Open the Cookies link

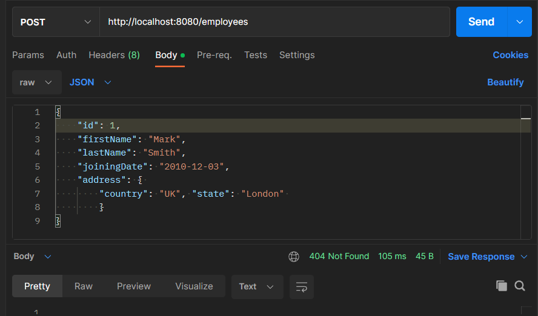511,55
